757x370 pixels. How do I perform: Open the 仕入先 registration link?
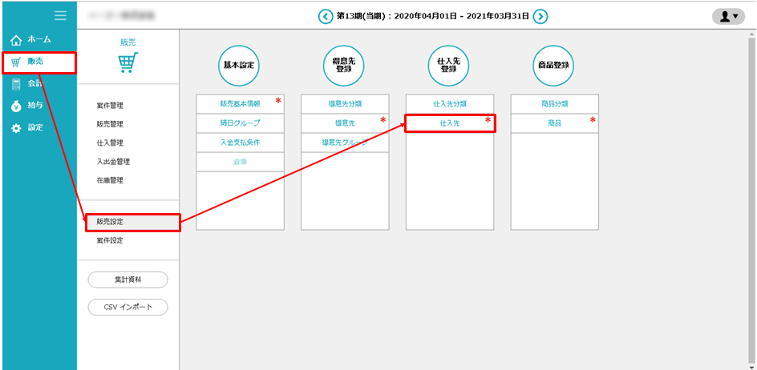click(449, 123)
